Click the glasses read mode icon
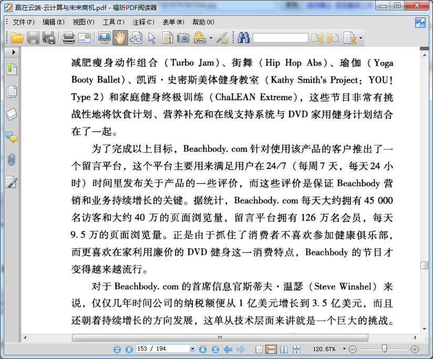 (136, 38)
